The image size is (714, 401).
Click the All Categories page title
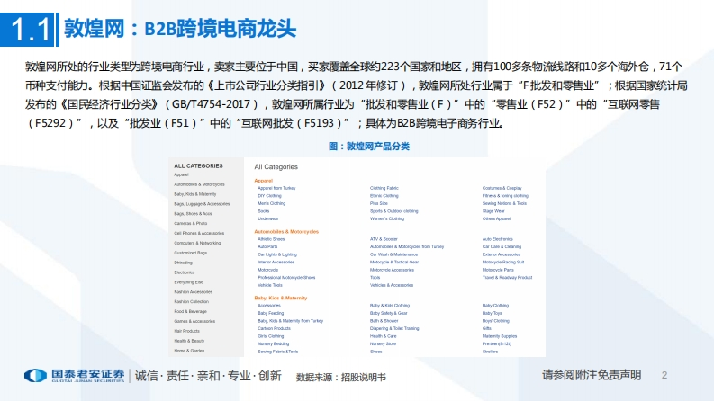[276, 167]
